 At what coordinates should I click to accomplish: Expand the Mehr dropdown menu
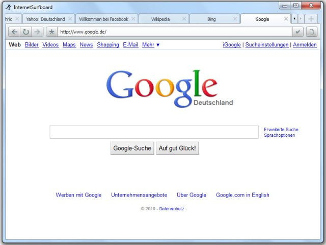151,44
